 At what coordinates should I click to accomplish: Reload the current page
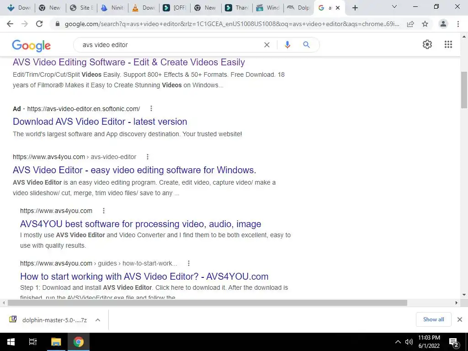pyautogui.click(x=39, y=24)
